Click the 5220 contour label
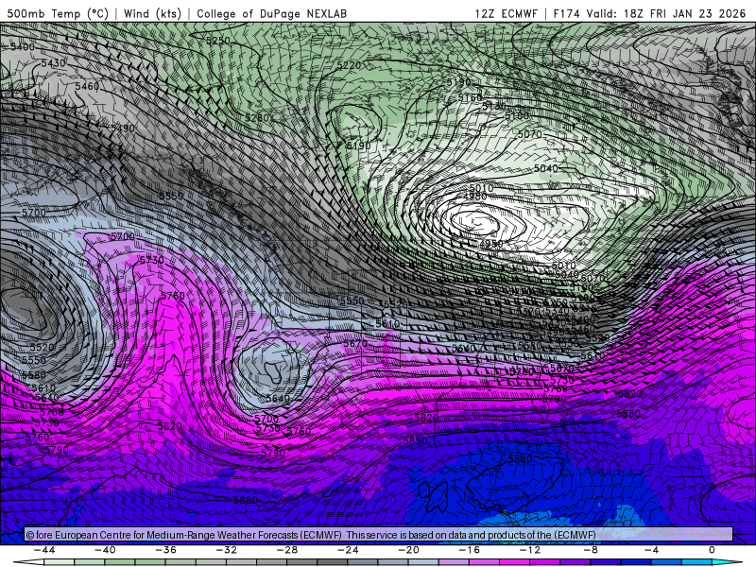Viewport: 756px width, 567px height. tap(349, 65)
